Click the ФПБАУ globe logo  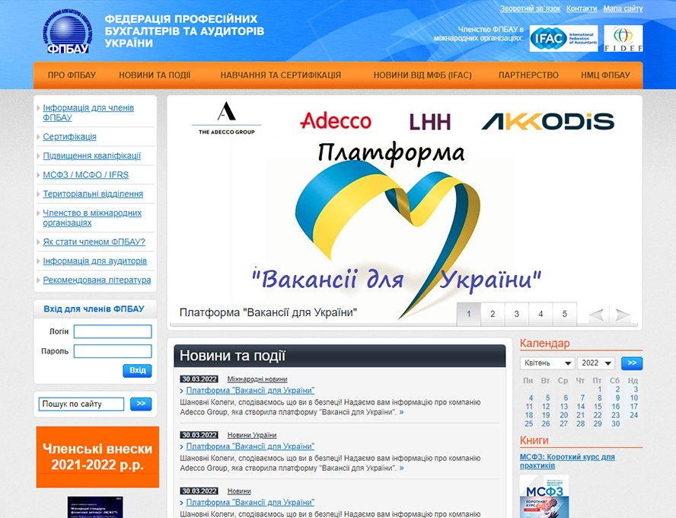pos(67,31)
